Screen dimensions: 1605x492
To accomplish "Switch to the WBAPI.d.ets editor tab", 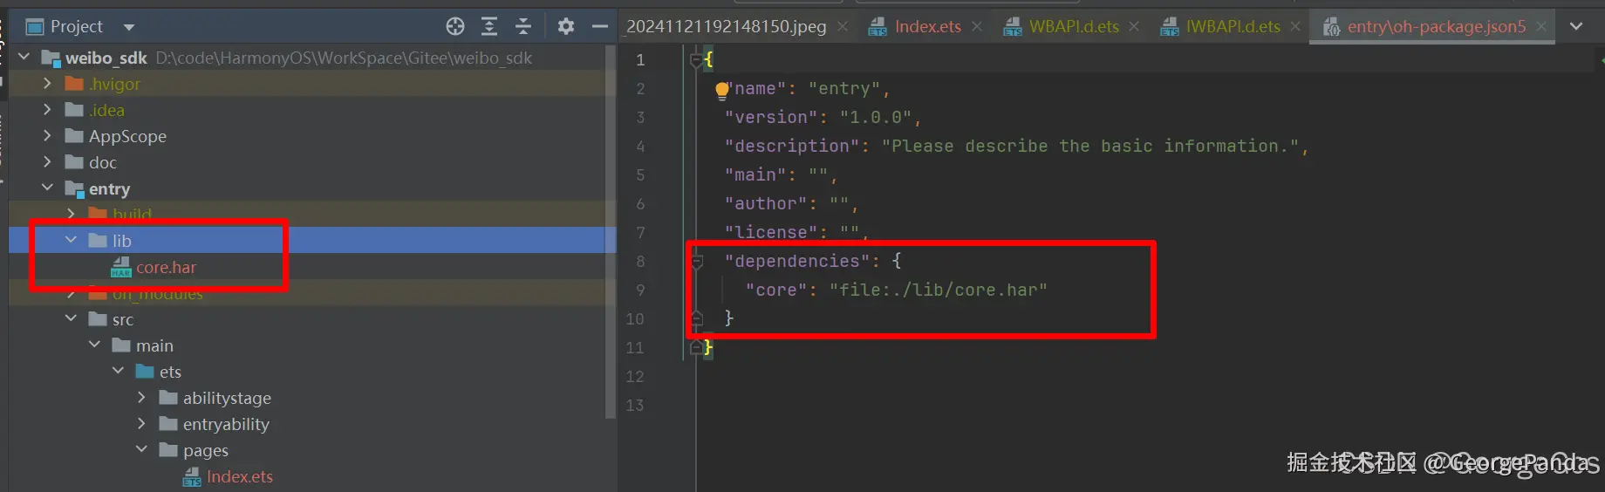I will click(x=1074, y=26).
